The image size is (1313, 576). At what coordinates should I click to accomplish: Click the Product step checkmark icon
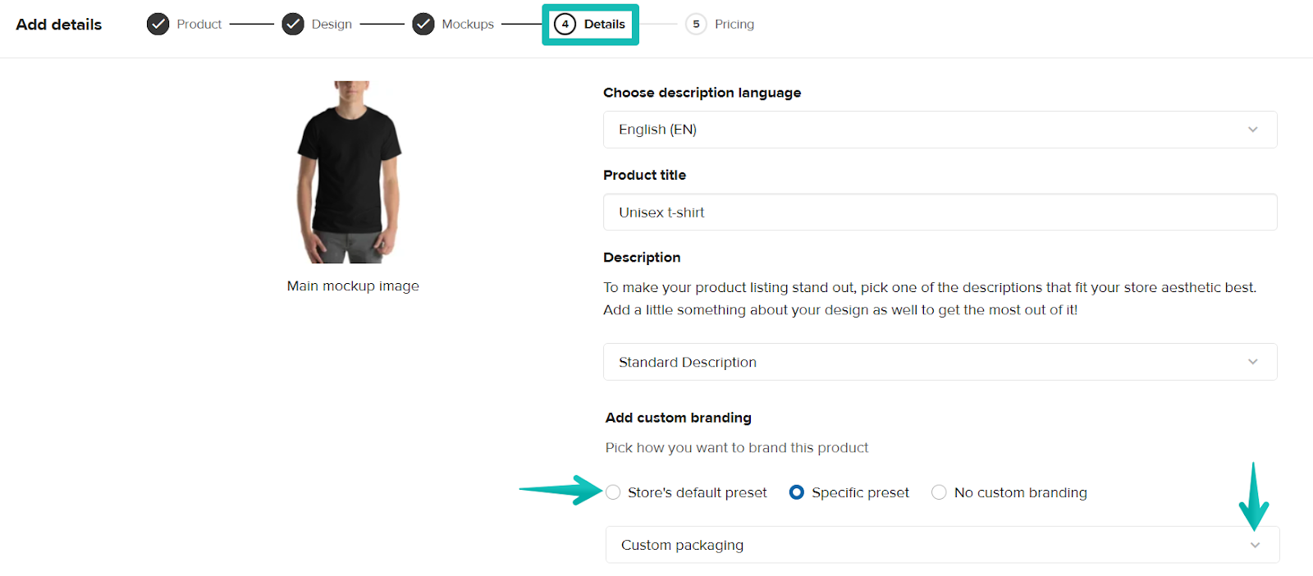pyautogui.click(x=158, y=25)
